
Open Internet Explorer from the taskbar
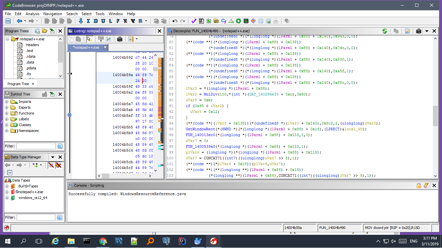55,241
